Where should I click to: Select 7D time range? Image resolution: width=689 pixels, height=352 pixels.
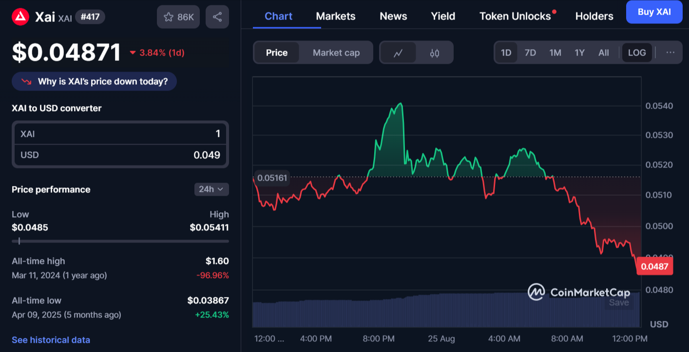(530, 53)
